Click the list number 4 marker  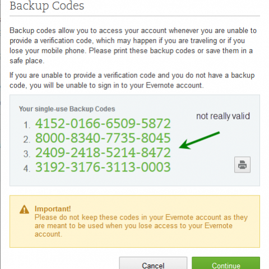(x=27, y=169)
